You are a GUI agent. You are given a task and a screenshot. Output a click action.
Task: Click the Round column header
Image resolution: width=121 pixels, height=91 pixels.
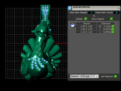coord(86,24)
